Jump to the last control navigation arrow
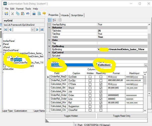152x126 pixels. pos(42,29)
